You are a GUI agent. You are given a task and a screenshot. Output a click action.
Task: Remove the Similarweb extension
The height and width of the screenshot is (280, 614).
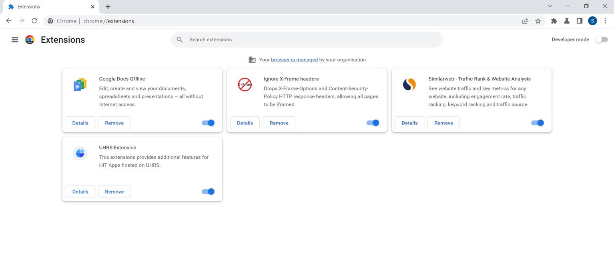[x=443, y=123]
